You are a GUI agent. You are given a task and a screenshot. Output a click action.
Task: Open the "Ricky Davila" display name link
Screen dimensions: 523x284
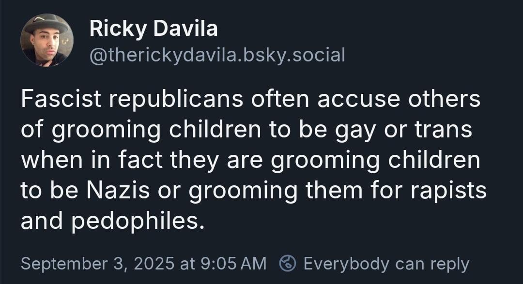154,29
